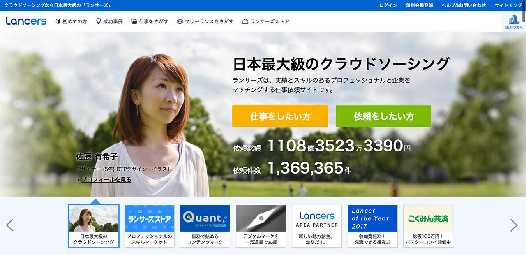Open the プロフィールを見る link
Image resolution: width=526 pixels, height=255 pixels.
[x=106, y=180]
